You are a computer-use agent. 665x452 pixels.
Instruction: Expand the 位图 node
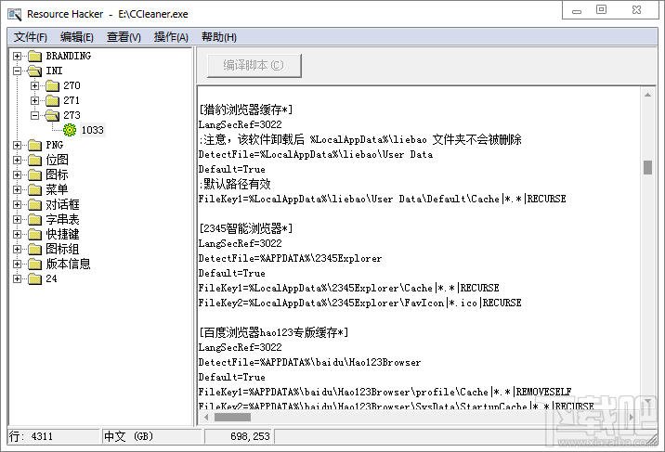(x=17, y=161)
